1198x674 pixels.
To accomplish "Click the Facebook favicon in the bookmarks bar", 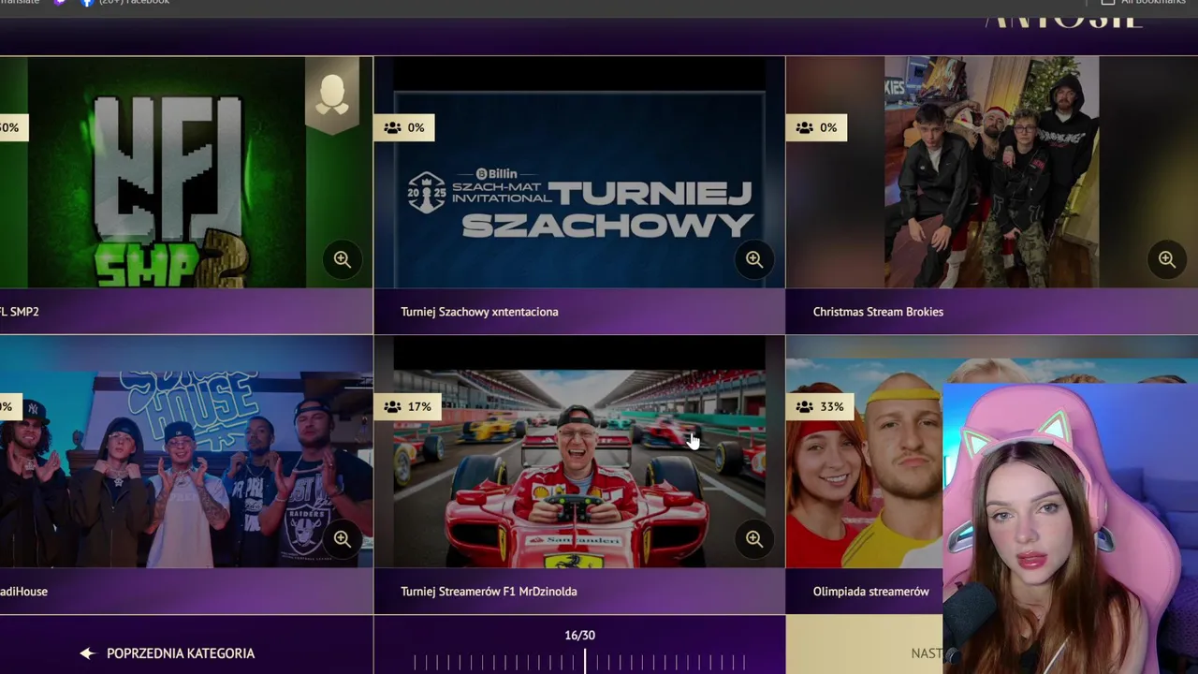I will pyautogui.click(x=87, y=3).
